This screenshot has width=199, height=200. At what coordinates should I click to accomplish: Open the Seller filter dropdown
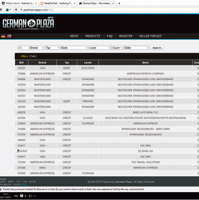(136, 48)
